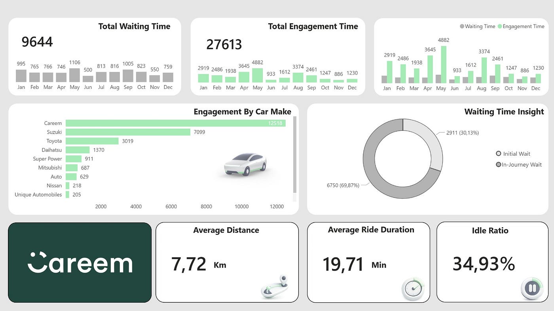Click the Total Waiting Time title
This screenshot has height=311, width=554.
point(134,26)
